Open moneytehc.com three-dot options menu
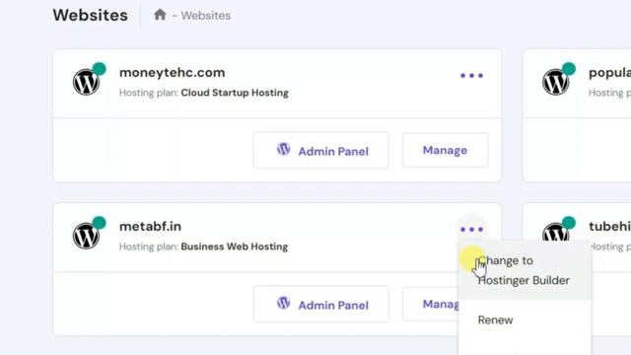 click(x=471, y=75)
